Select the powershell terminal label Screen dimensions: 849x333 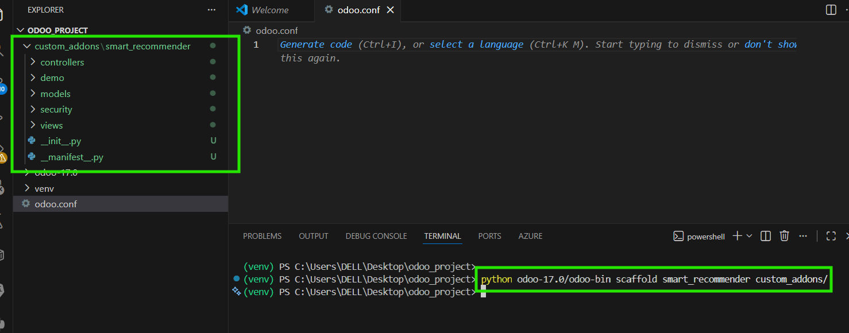705,237
